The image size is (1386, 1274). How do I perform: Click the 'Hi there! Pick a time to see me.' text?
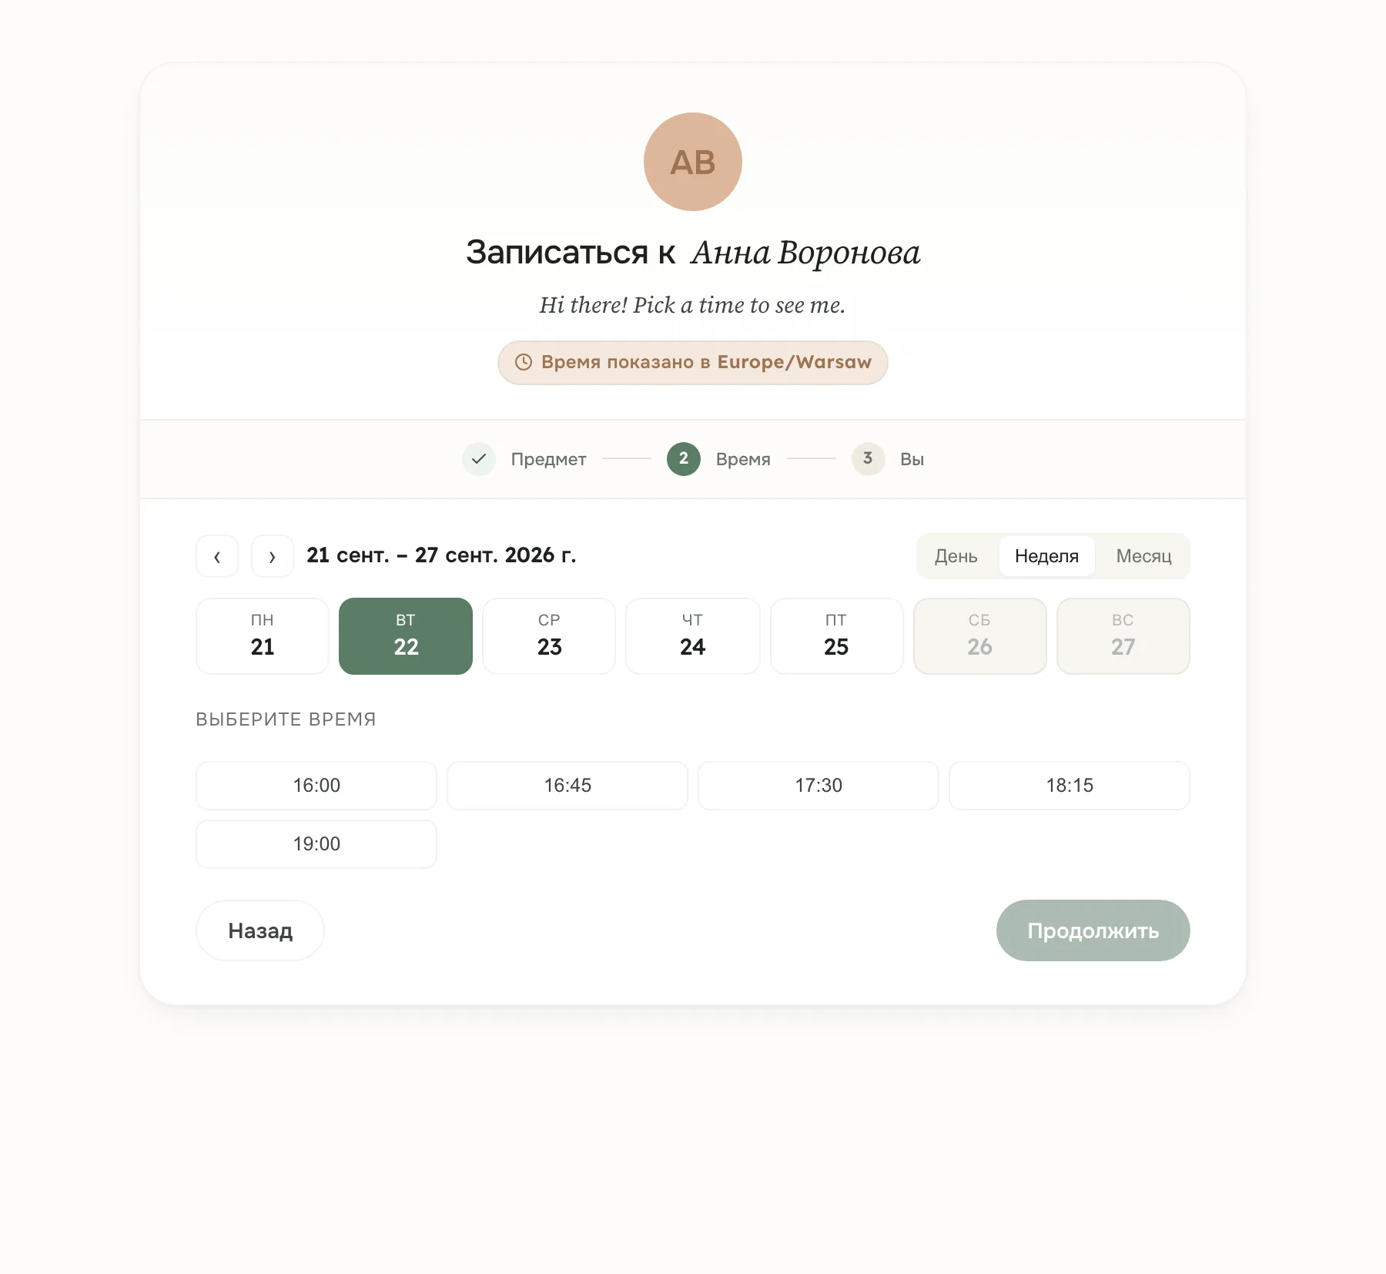(x=692, y=305)
